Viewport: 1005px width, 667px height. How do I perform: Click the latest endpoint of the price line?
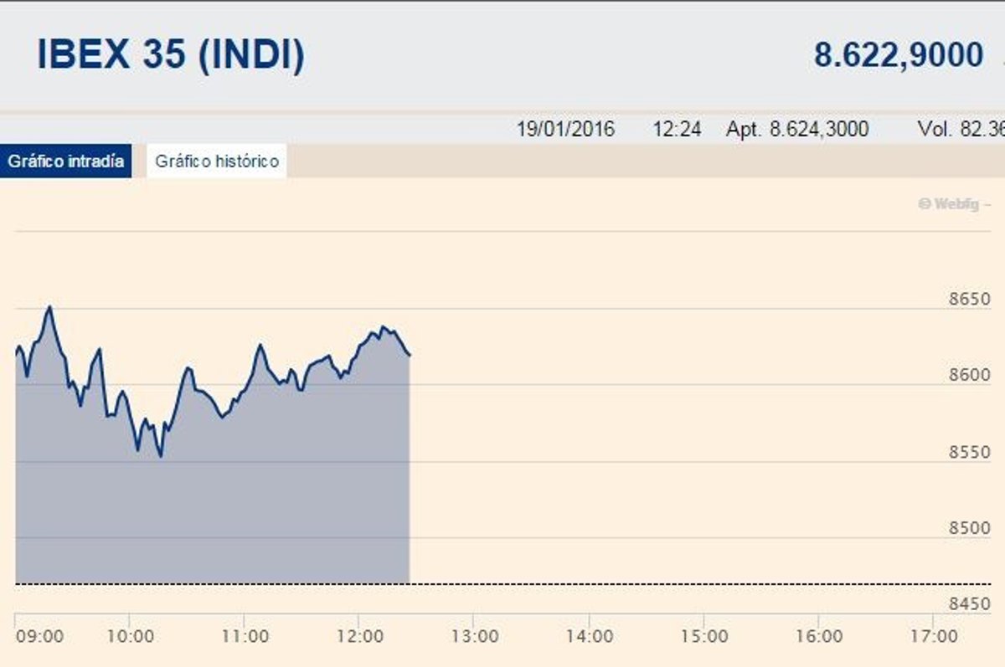(x=409, y=356)
